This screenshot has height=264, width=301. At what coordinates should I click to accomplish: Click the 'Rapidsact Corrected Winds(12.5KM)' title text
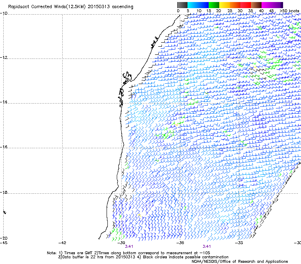point(47,7)
